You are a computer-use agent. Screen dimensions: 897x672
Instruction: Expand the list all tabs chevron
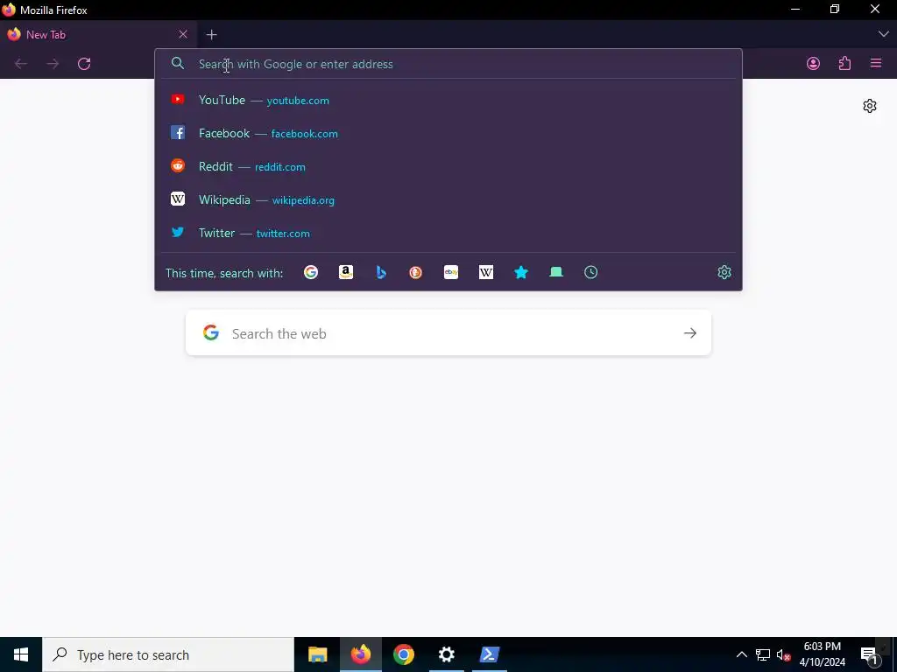883,34
